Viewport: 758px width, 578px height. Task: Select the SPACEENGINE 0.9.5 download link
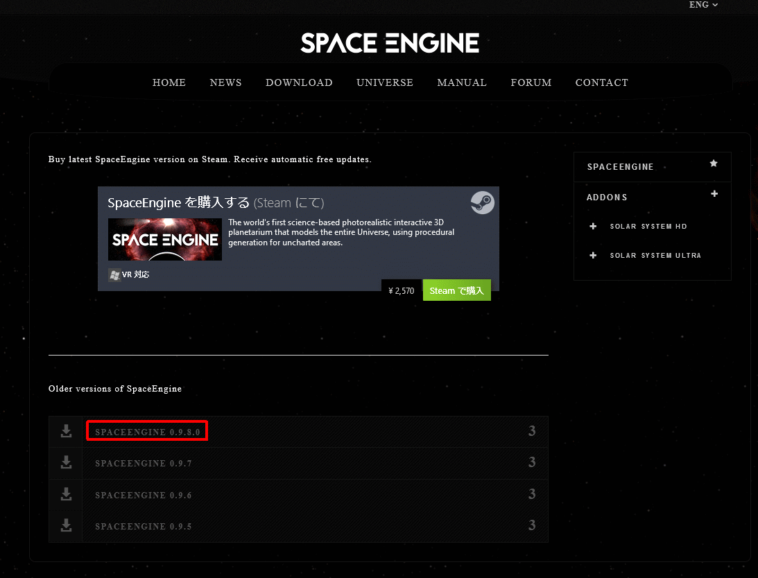tap(143, 526)
